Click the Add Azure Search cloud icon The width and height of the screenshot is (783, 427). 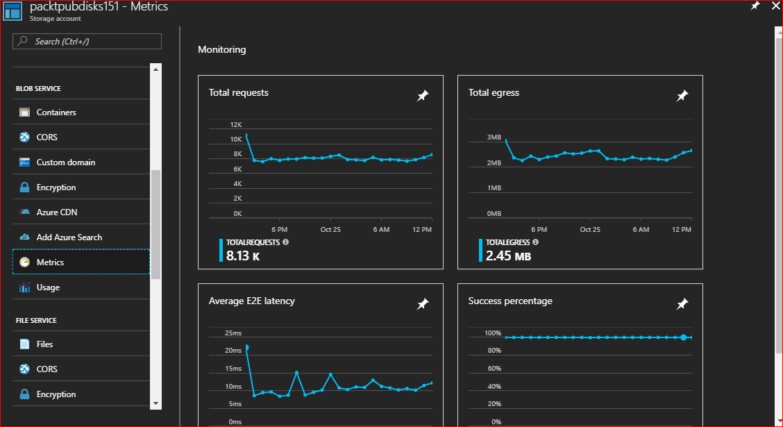click(24, 237)
